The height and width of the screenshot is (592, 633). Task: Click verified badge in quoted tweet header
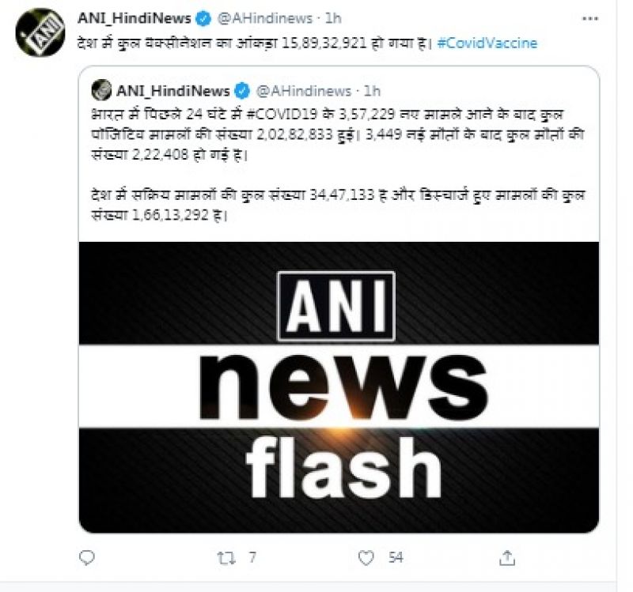pos(242,91)
